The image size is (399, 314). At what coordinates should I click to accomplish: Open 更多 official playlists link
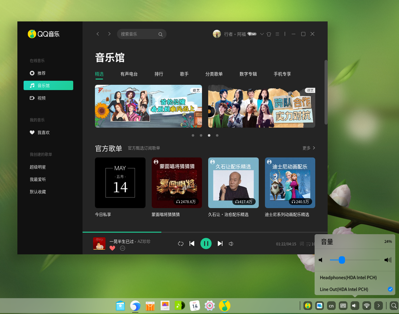coord(309,148)
